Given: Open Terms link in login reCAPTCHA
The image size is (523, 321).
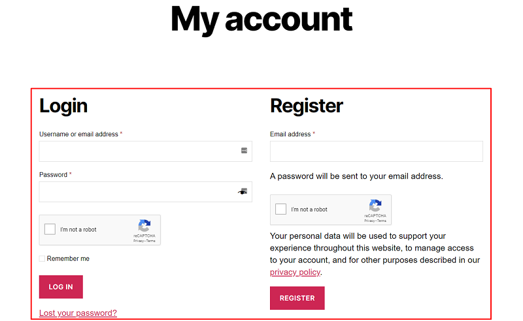Looking at the screenshot, I should [151, 241].
